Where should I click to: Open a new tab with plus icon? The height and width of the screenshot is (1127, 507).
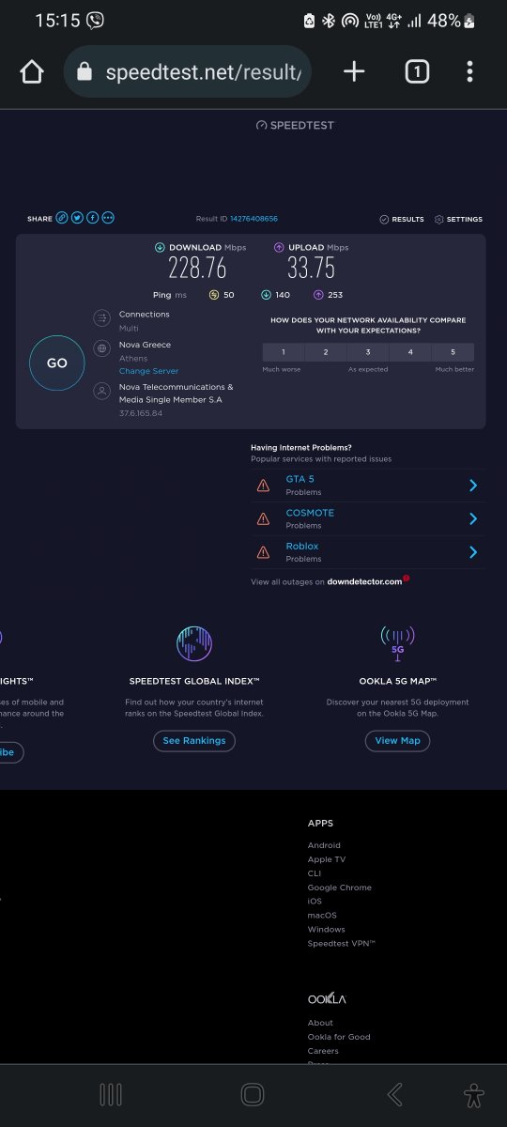(x=354, y=71)
